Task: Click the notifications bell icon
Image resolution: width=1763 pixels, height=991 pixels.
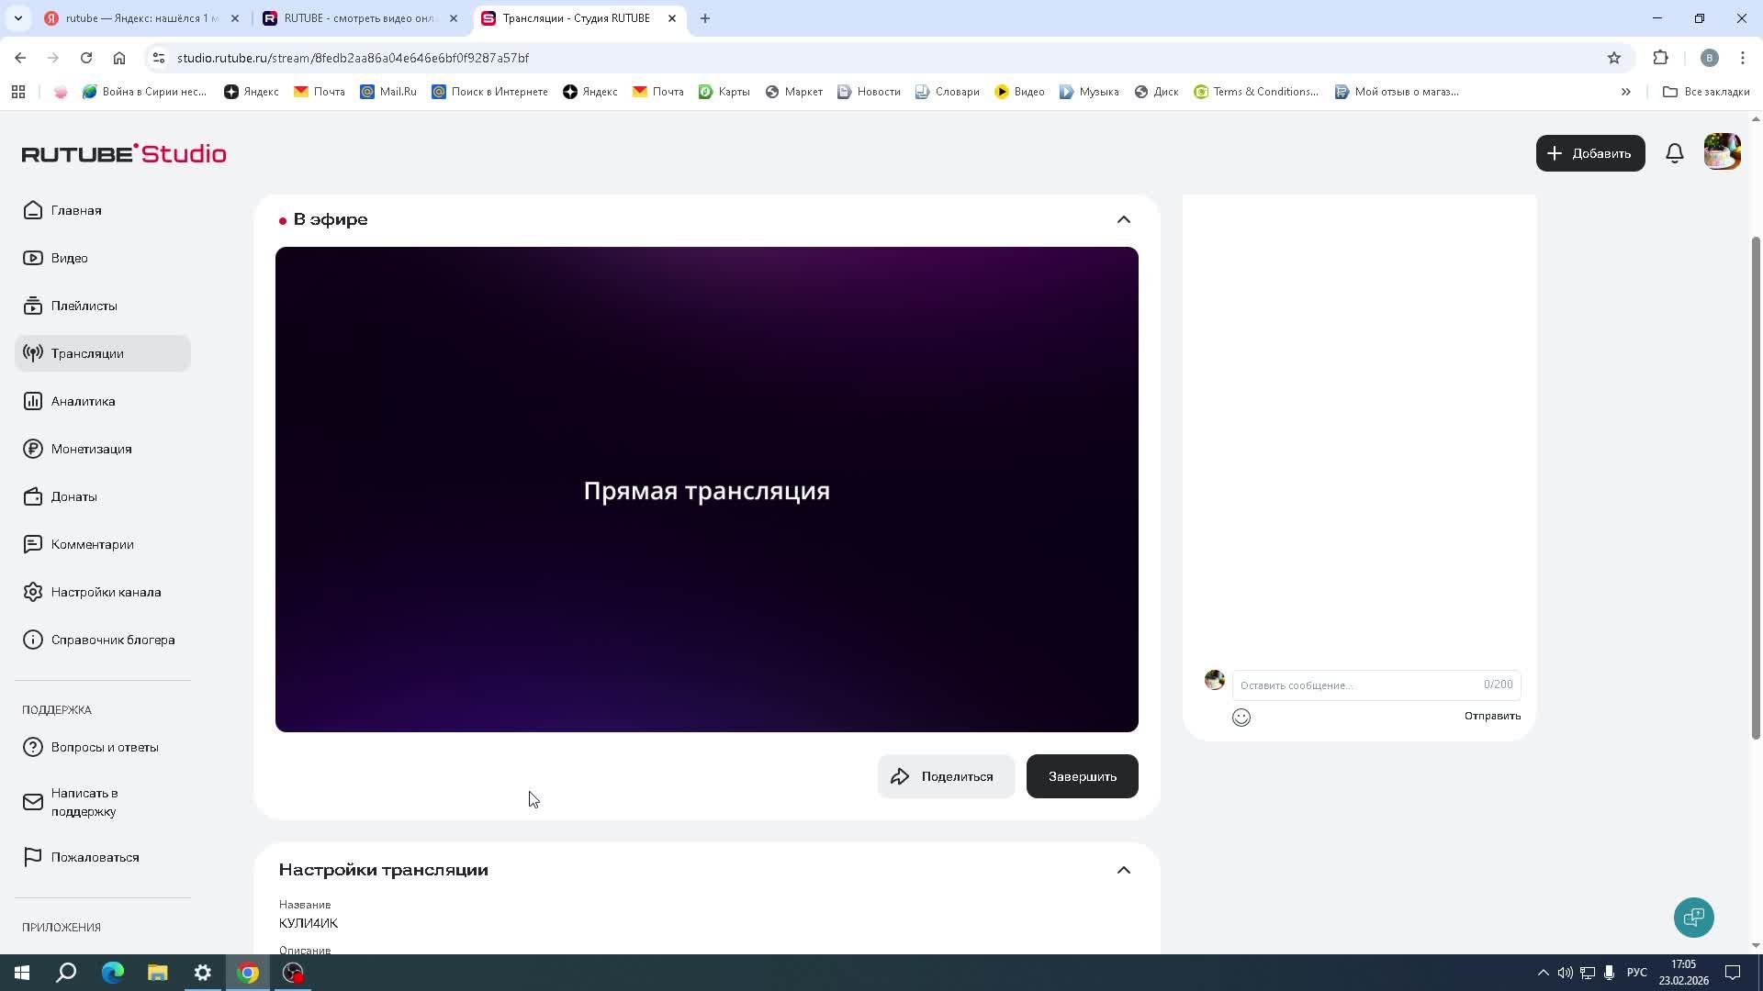Action: 1674,153
